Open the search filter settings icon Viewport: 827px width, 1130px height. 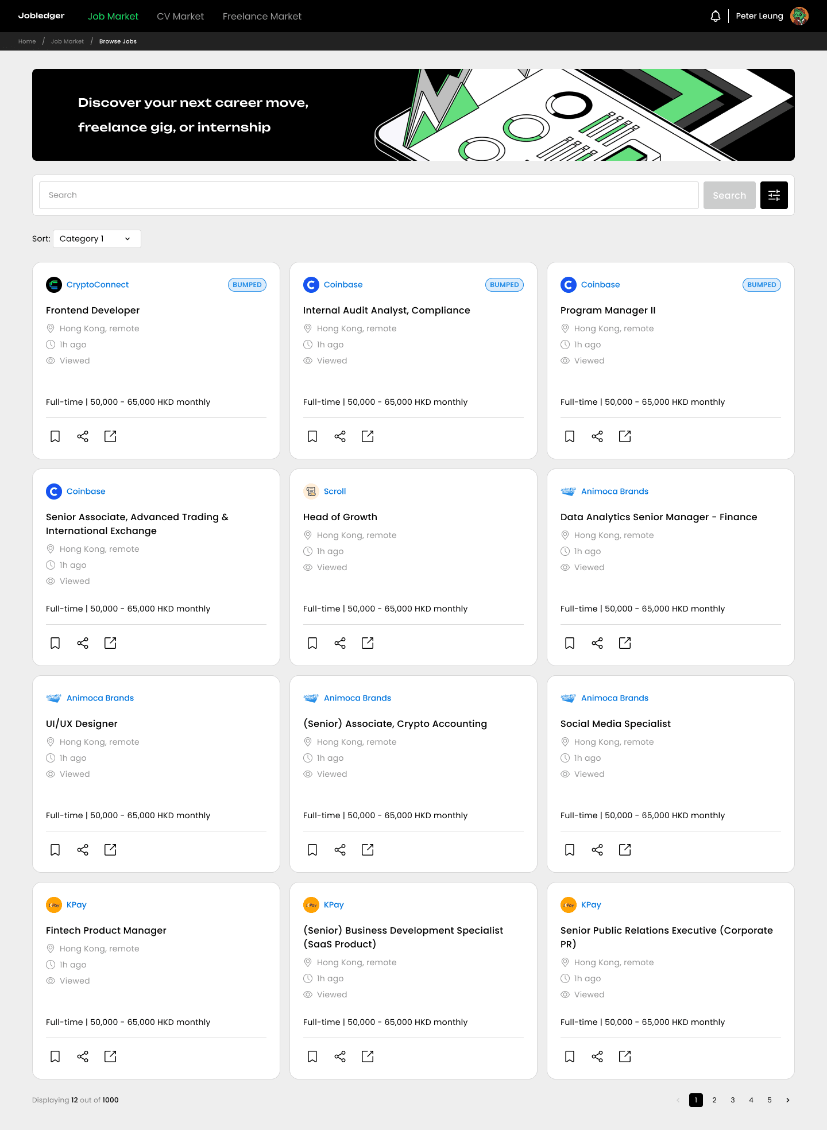click(x=774, y=195)
